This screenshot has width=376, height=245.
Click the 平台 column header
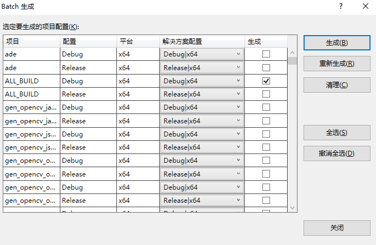(137, 42)
